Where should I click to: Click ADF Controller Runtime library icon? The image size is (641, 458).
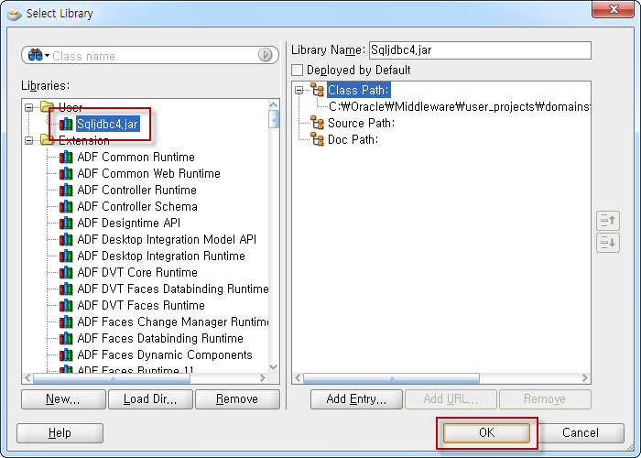pyautogui.click(x=66, y=190)
